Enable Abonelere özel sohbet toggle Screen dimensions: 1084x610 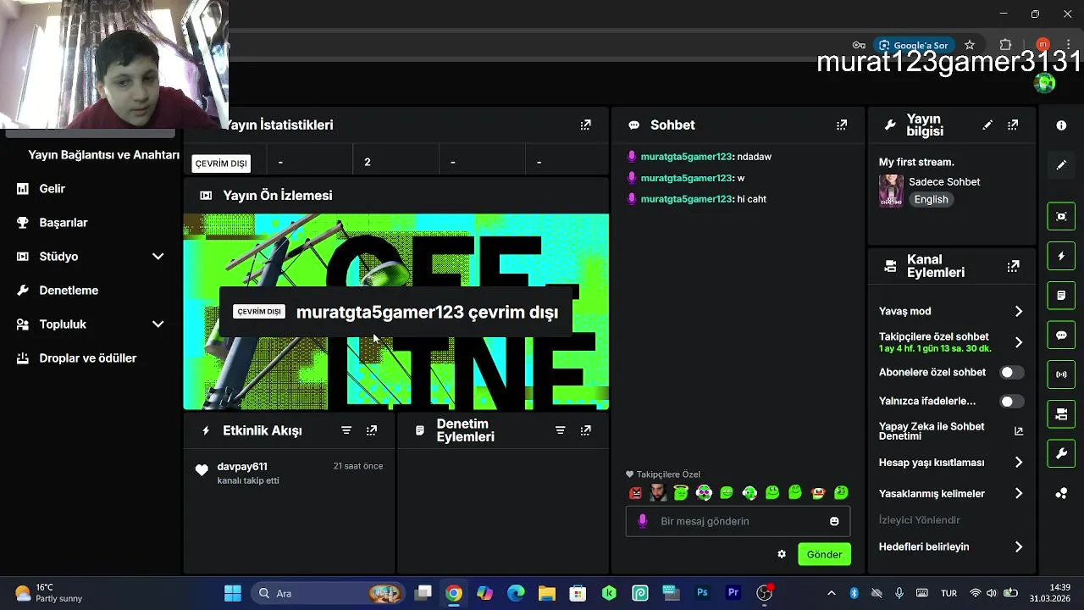coord(1011,372)
